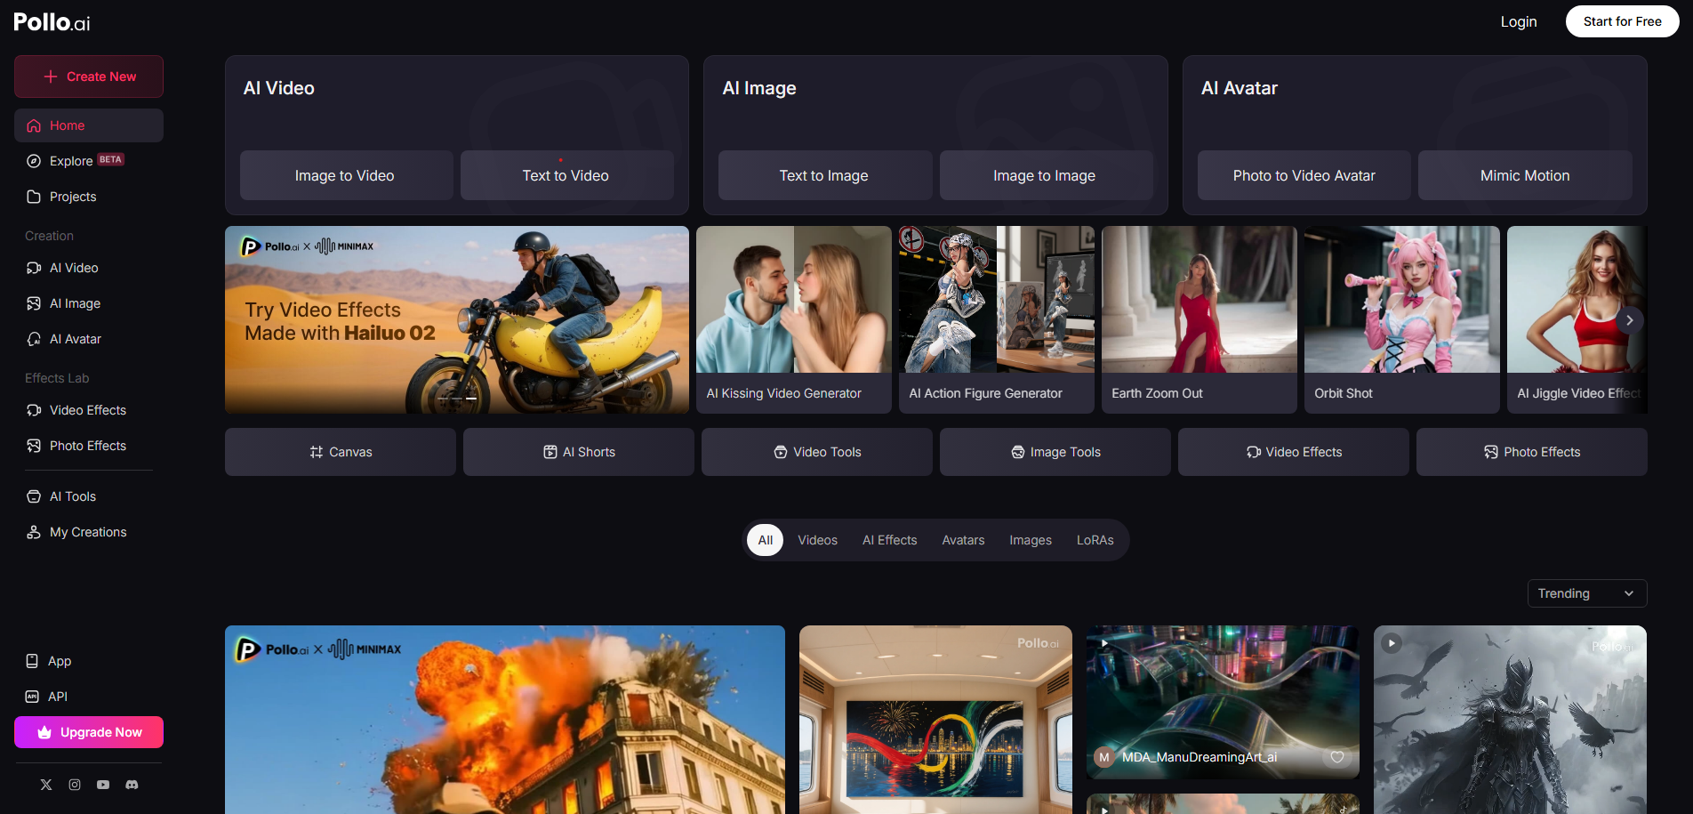
Task: Click the Start for Free button
Action: click(x=1622, y=21)
